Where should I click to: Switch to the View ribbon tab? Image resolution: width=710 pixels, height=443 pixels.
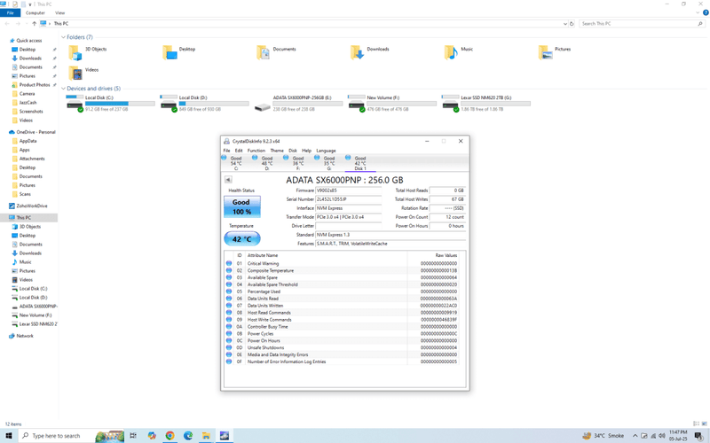(59, 13)
